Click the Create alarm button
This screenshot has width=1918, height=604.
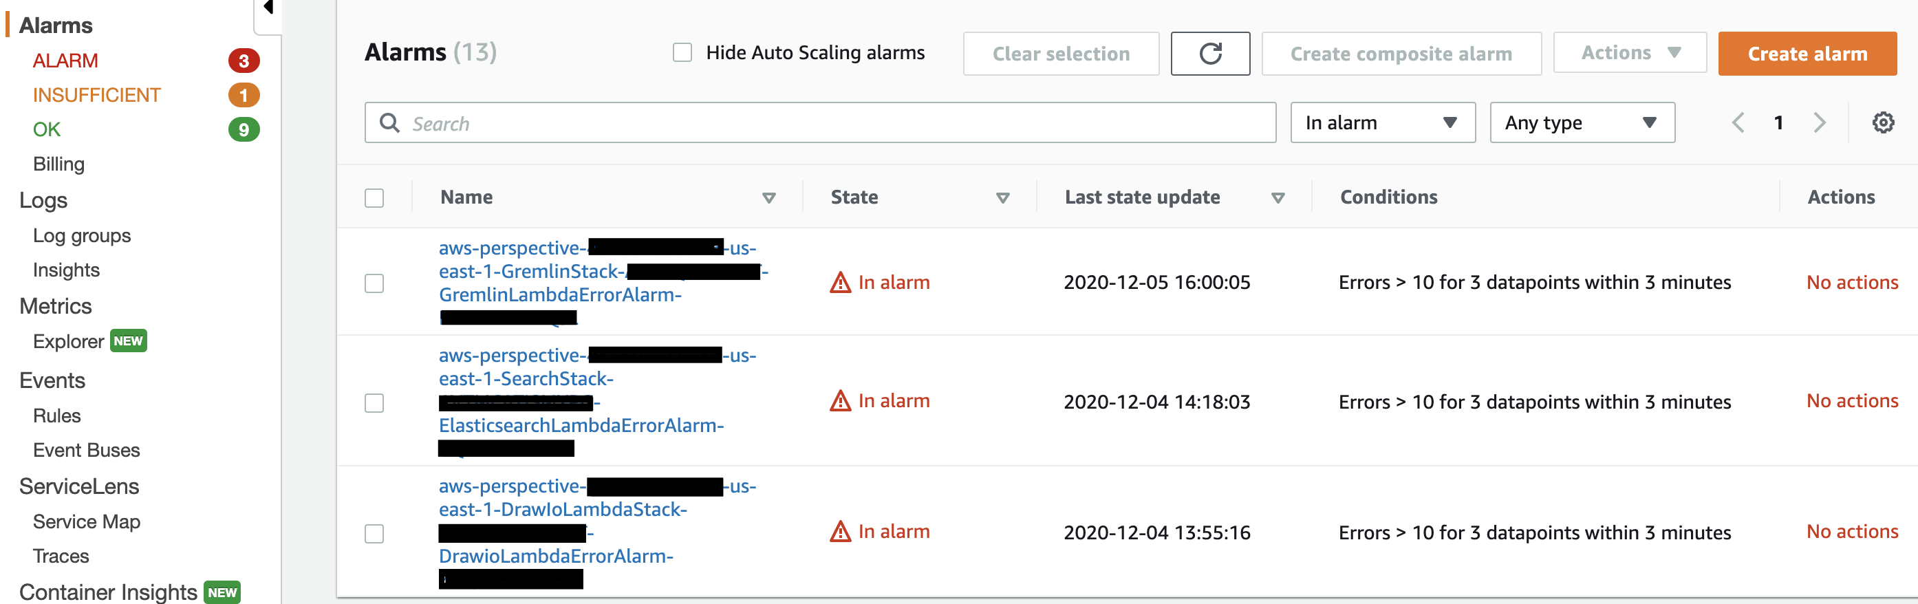1807,54
